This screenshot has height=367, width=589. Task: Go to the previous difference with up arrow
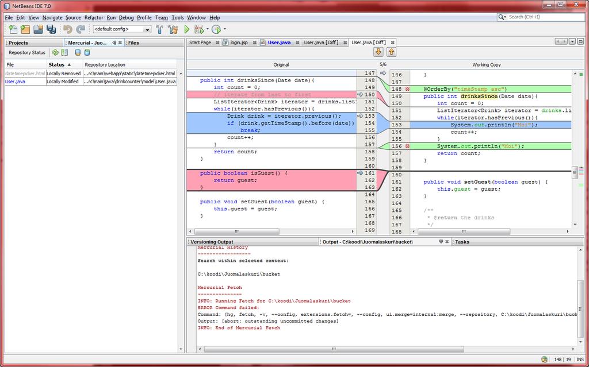pyautogui.click(x=391, y=52)
